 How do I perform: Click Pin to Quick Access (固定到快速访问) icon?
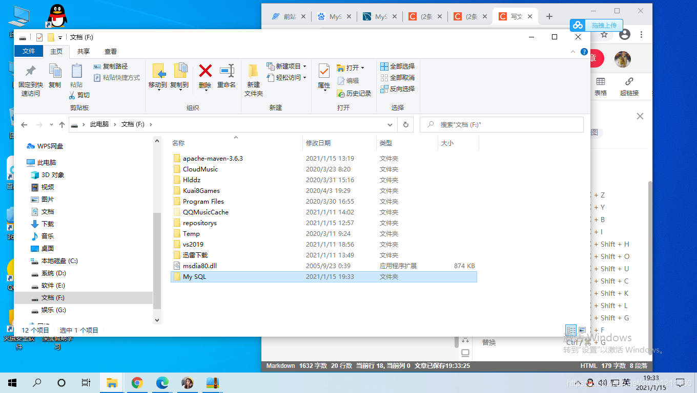(31, 71)
